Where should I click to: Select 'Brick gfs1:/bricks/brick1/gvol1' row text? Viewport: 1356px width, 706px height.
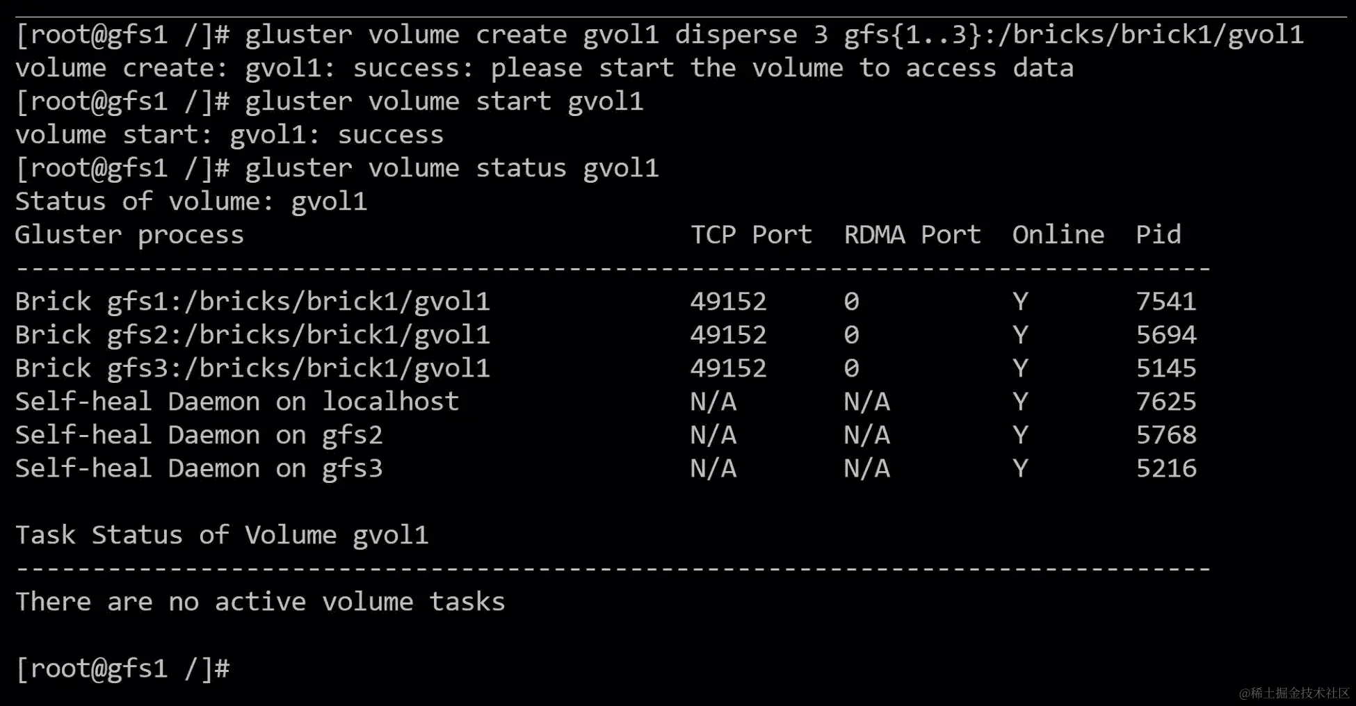pyautogui.click(x=252, y=302)
